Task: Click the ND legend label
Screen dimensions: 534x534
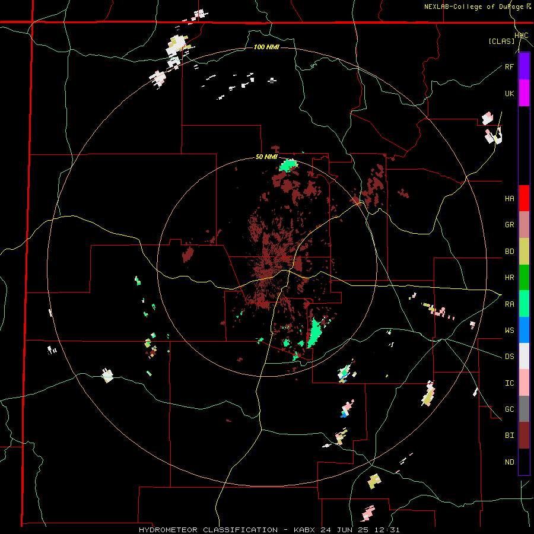Action: [x=509, y=462]
